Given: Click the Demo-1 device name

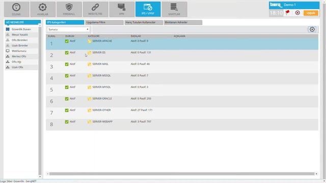Looking at the screenshot, I should point(290,5).
